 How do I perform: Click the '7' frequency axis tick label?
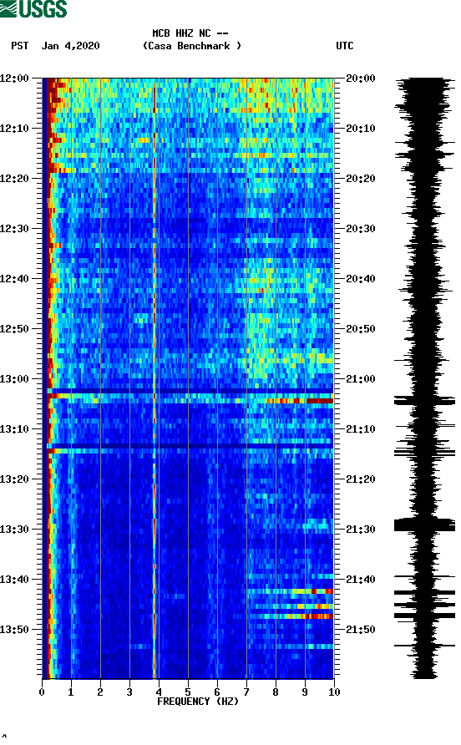pyautogui.click(x=246, y=692)
